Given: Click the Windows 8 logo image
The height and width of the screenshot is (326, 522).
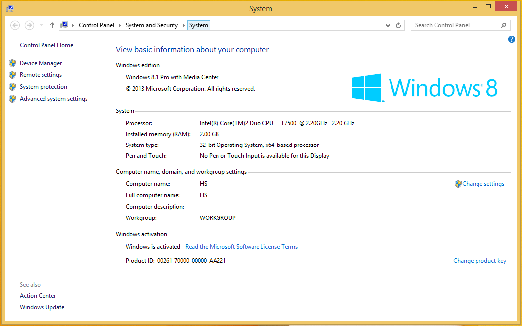Looking at the screenshot, I should click(x=425, y=88).
